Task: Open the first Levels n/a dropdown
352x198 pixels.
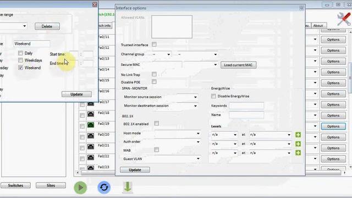Action: (224, 135)
